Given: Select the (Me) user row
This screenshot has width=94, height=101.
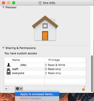Looking at the screenshot, I should (x=45, y=65).
